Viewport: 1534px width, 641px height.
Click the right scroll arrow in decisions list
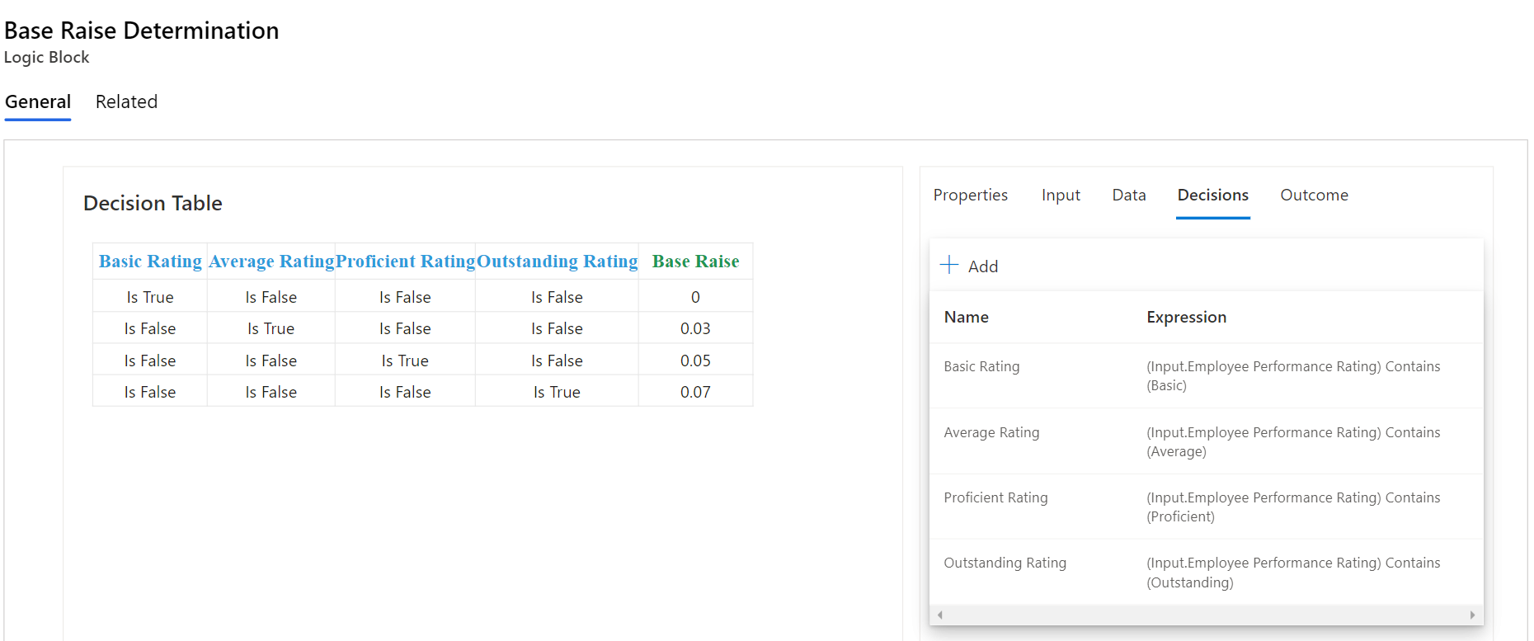coord(1472,615)
